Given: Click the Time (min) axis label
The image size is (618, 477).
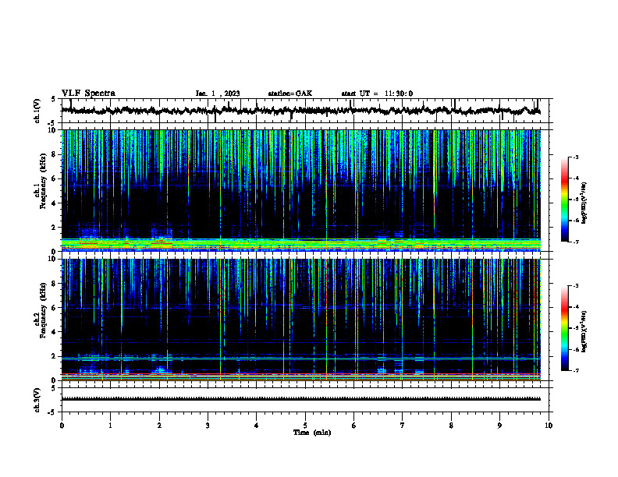Looking at the screenshot, I should [x=312, y=433].
